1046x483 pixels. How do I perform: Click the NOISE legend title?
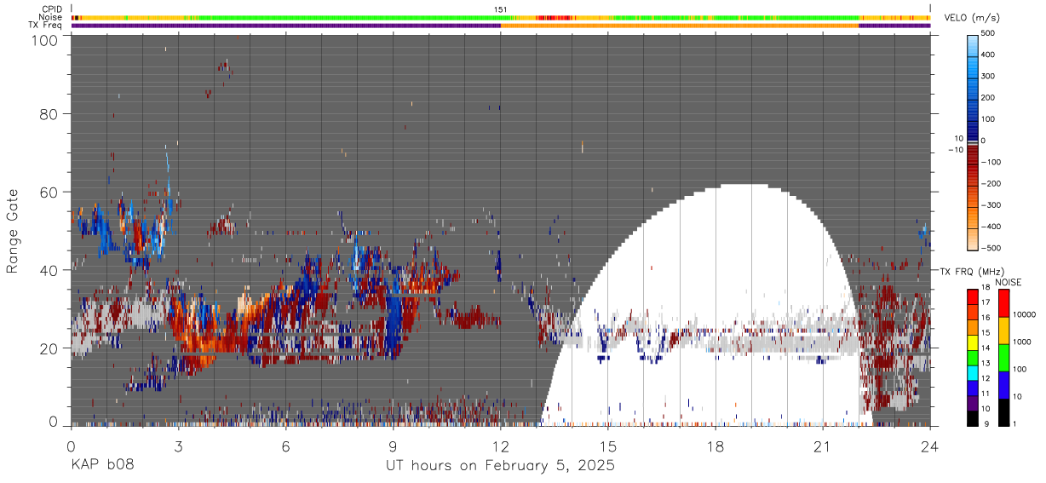click(1009, 282)
